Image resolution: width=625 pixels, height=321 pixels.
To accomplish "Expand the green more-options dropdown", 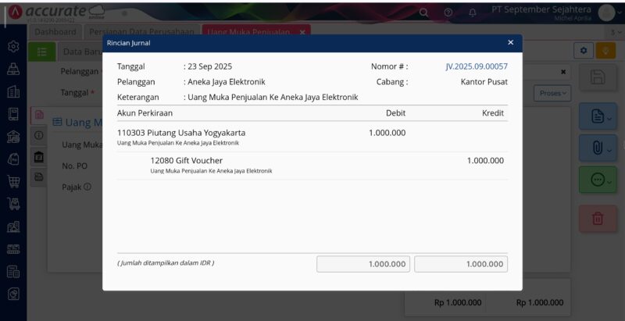I will click(x=598, y=180).
